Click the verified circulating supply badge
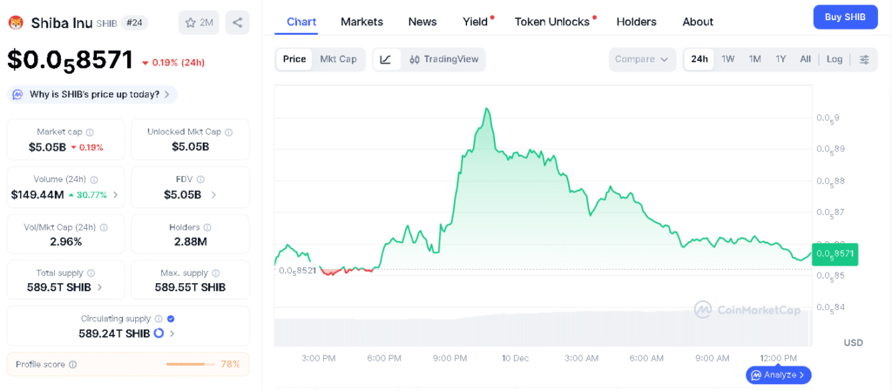Image resolution: width=892 pixels, height=391 pixels. click(x=171, y=318)
